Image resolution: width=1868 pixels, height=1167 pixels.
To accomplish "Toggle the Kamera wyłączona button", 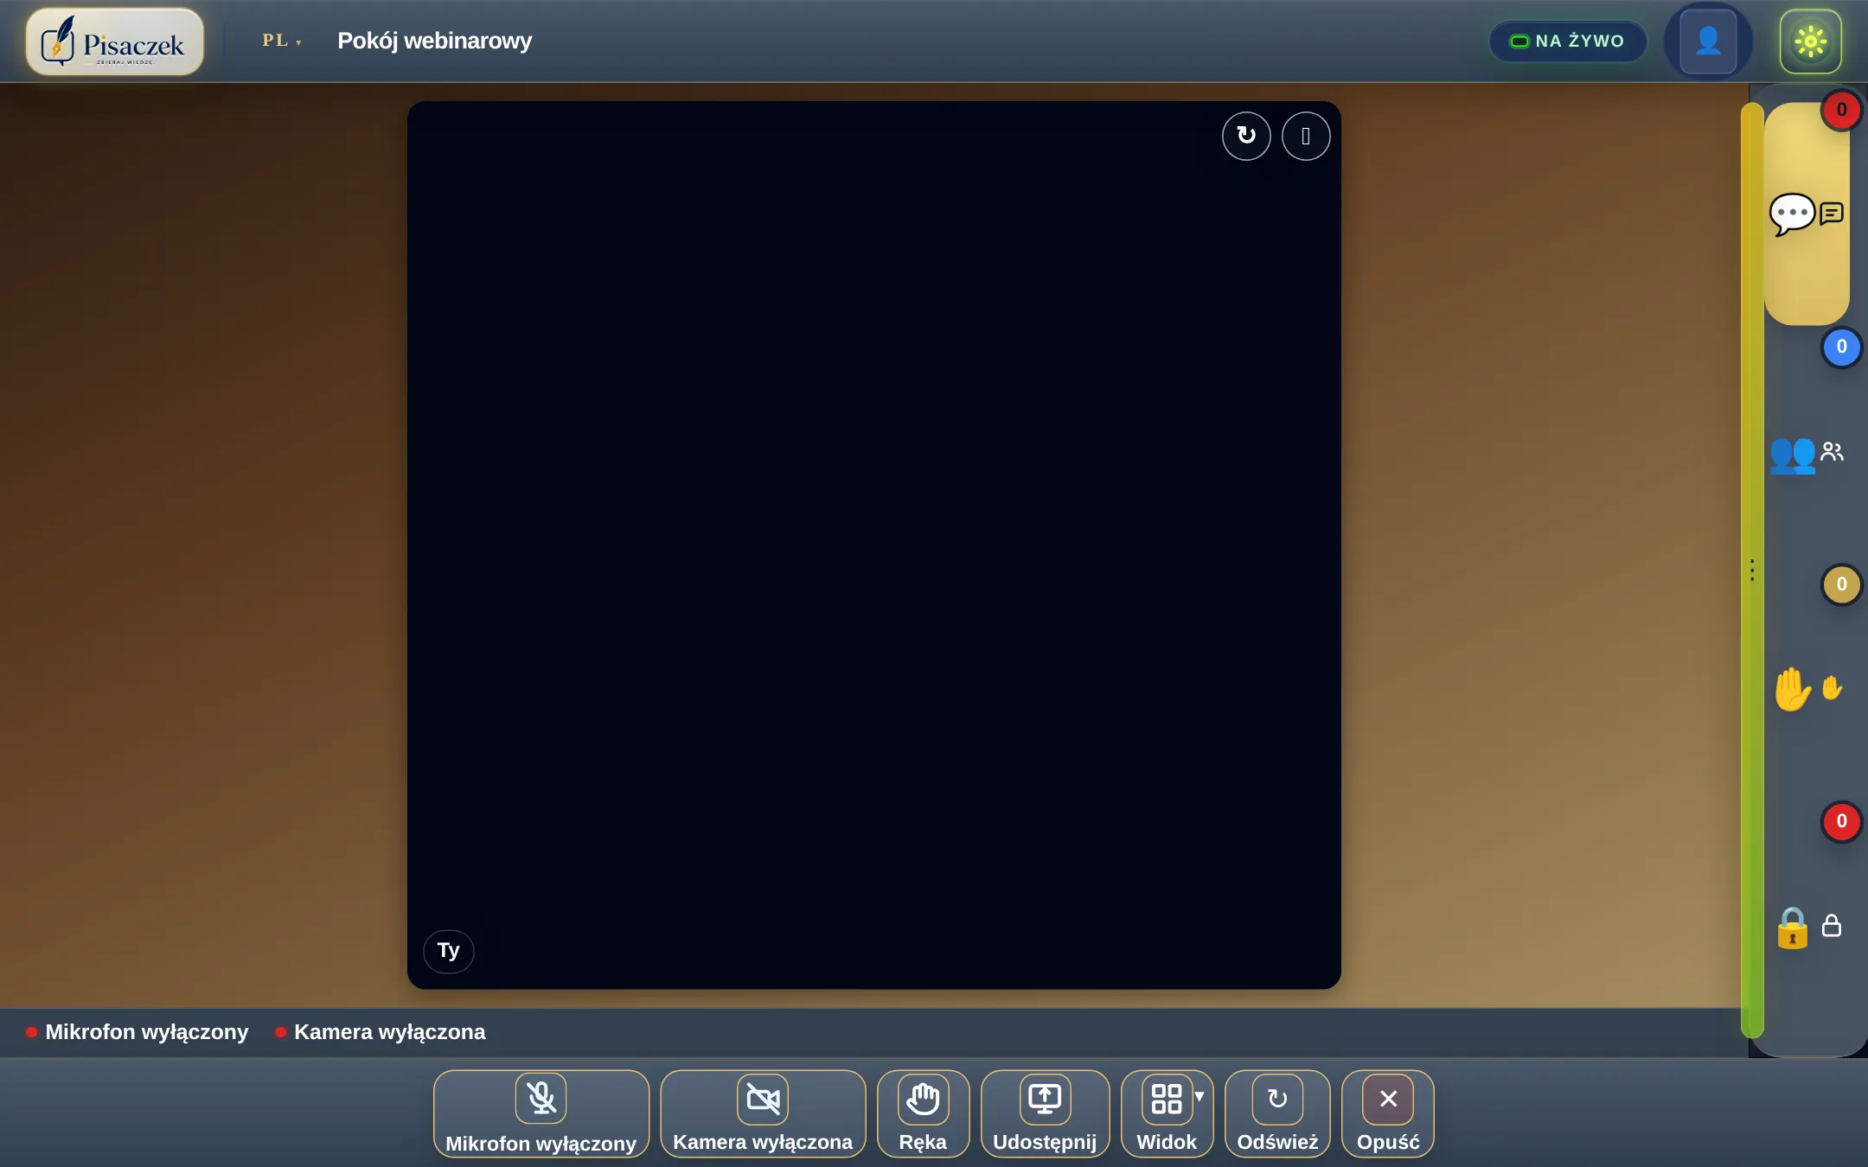I will [763, 1114].
